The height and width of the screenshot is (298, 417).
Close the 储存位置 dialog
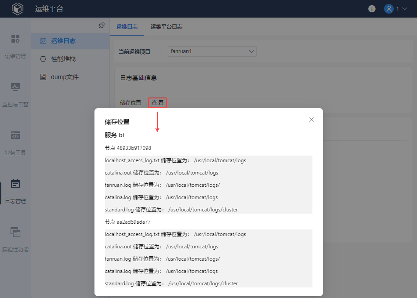point(312,120)
